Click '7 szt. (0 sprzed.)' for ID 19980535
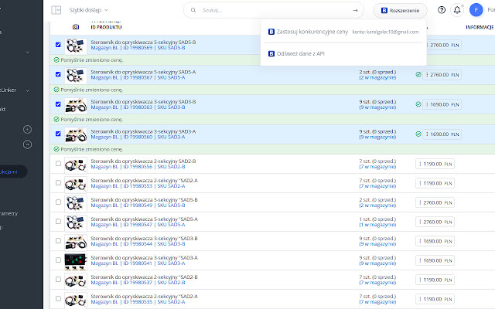This screenshot has height=309, width=495. [x=377, y=297]
